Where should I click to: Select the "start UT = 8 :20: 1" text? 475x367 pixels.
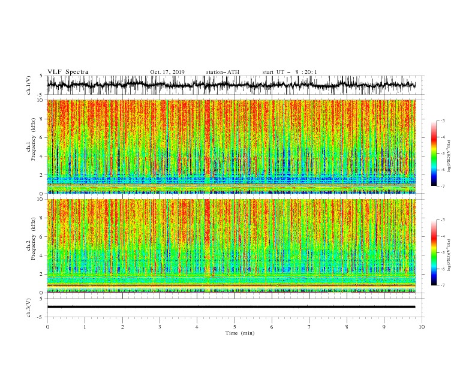[x=290, y=72]
